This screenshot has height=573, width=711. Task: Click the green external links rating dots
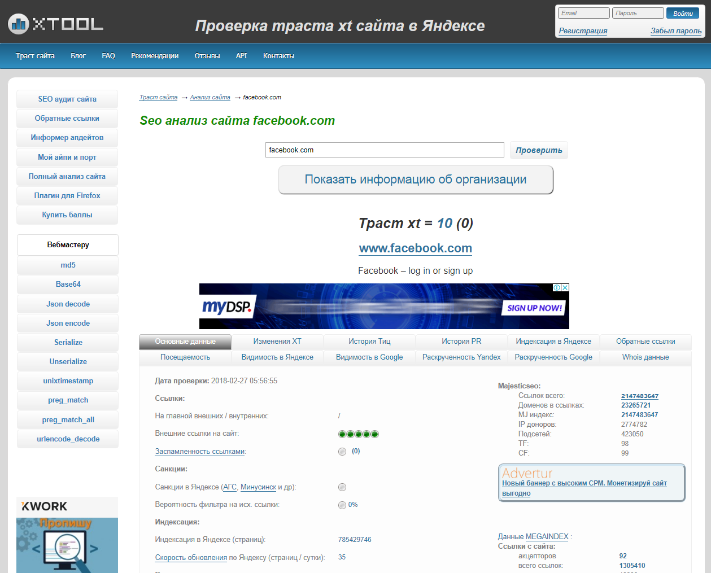(x=358, y=434)
